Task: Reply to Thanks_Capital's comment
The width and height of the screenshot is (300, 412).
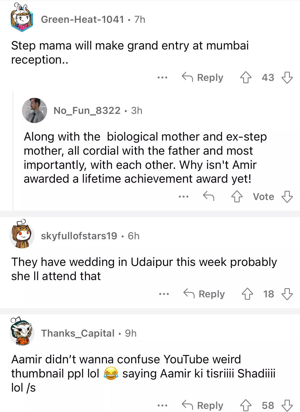Action: [x=203, y=405]
